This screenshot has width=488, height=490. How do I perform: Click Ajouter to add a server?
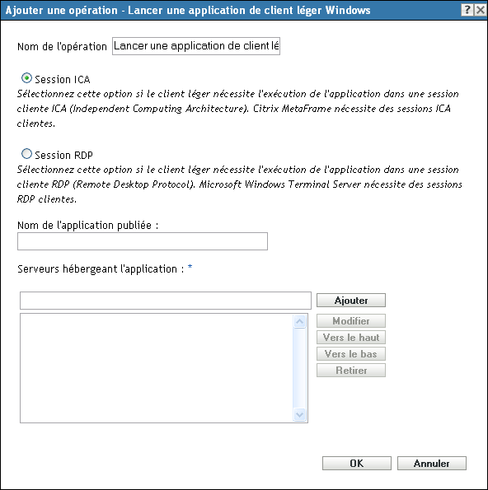point(351,301)
